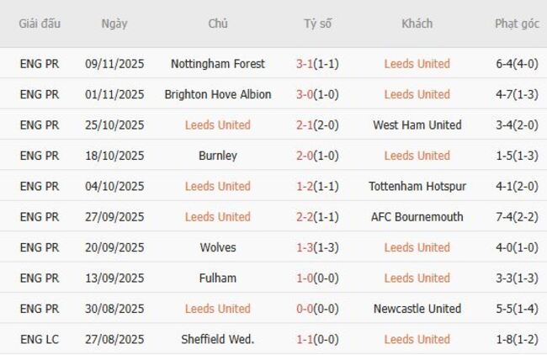Click Leeds United in the Burnley row
547x355 pixels.
coord(417,156)
